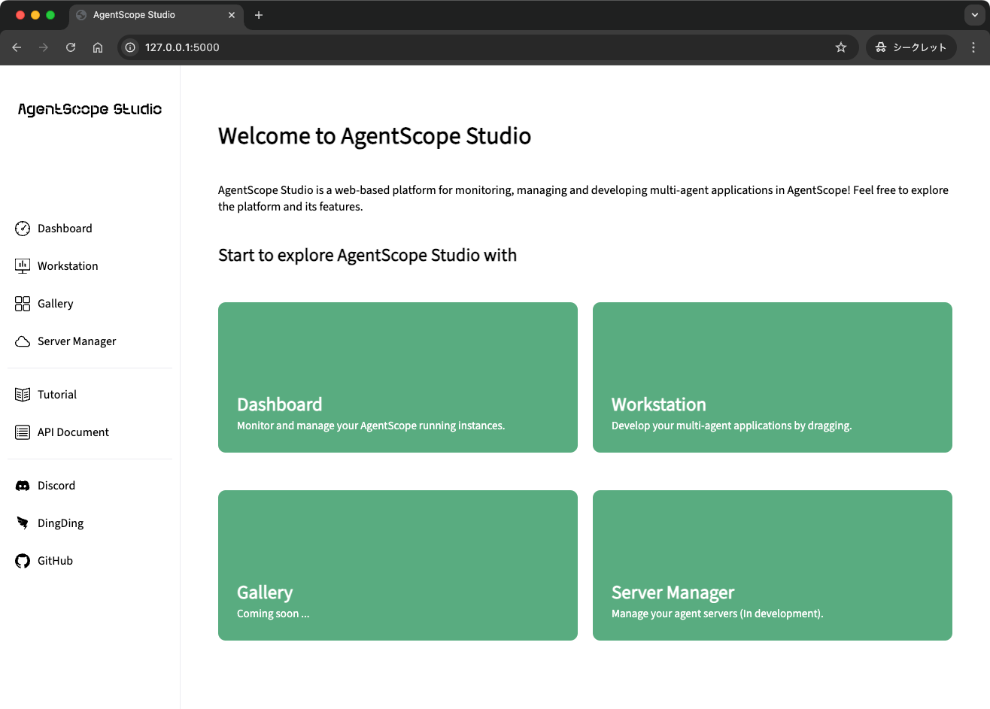The height and width of the screenshot is (709, 990).
Task: Reload the page with the refresh icon
Action: 71,47
